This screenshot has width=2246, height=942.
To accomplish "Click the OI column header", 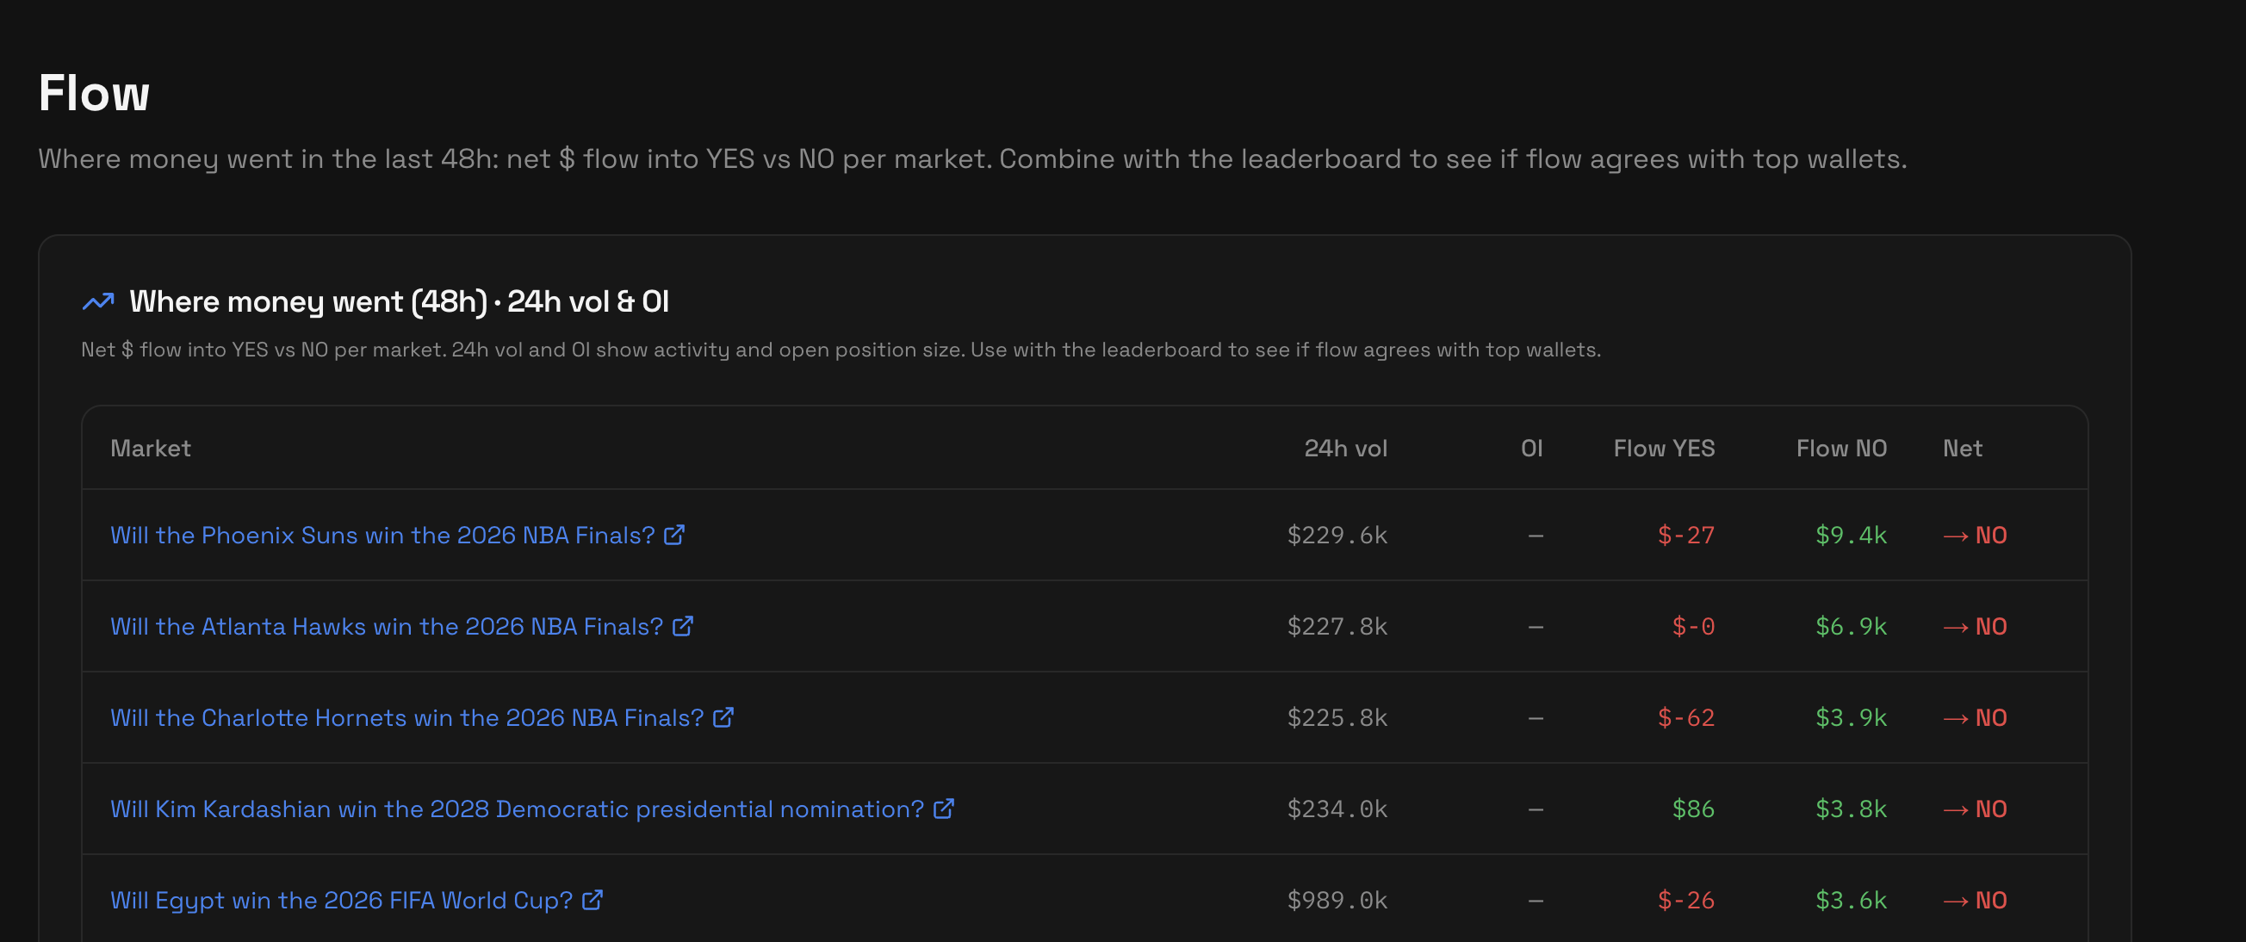I will coord(1532,448).
